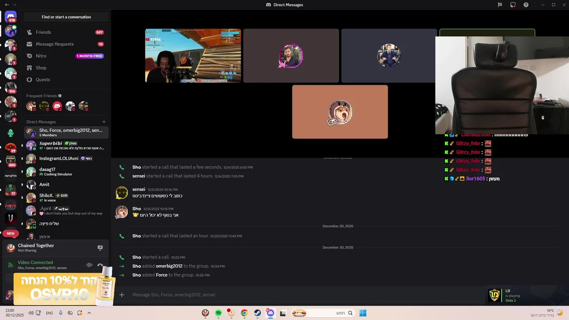Toggle screen share for Chained Together
Image resolution: width=569 pixels, height=320 pixels.
100,248
